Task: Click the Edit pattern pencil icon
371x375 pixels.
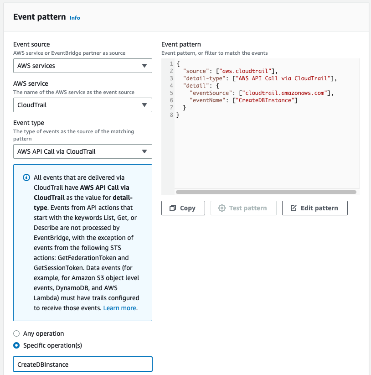Action: click(x=293, y=208)
